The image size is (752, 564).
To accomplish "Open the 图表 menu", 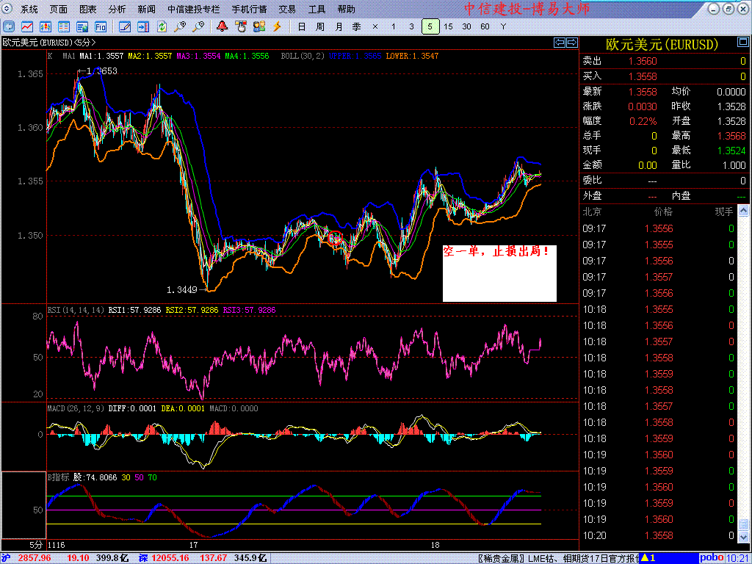I will [88, 9].
